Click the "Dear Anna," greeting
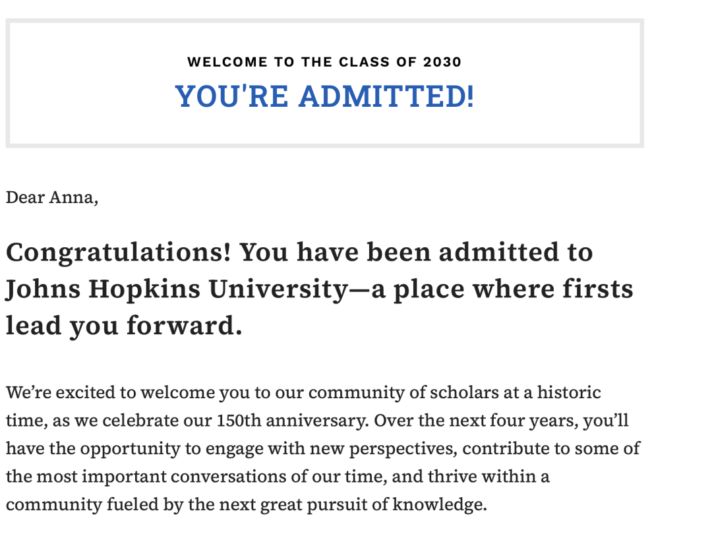The image size is (712, 540). point(52,197)
